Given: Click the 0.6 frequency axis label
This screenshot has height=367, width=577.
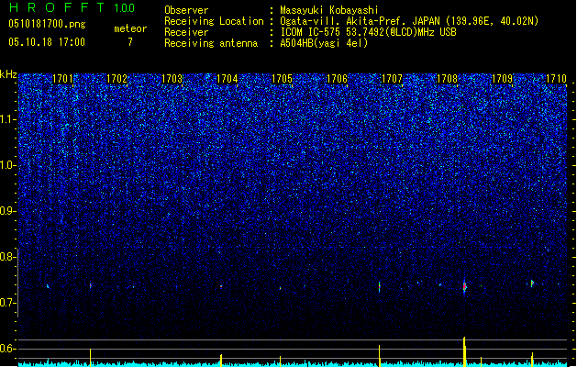Looking at the screenshot, I should [8, 349].
